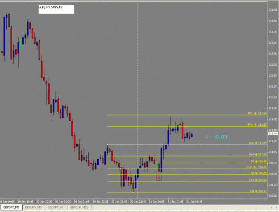This screenshot has height=212, width=279.
Task: Click the 31 Jan 01:05 time label
Action: pyautogui.click(x=175, y=201)
